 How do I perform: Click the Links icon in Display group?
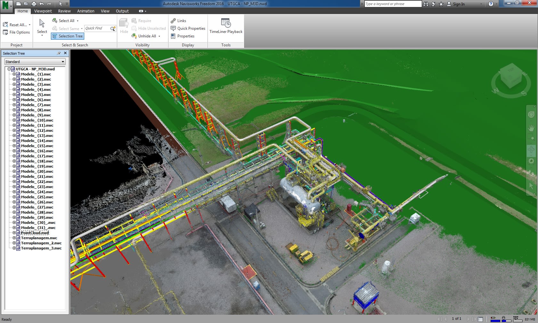[x=178, y=20]
